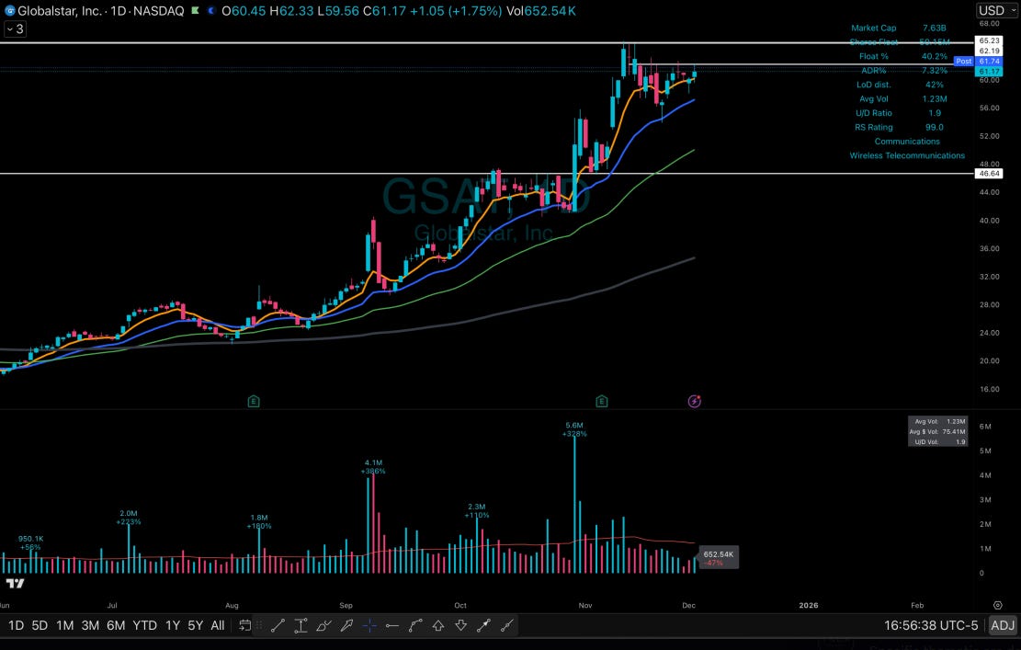Select the 1Y time range
This screenshot has width=1021, height=650.
(x=173, y=625)
